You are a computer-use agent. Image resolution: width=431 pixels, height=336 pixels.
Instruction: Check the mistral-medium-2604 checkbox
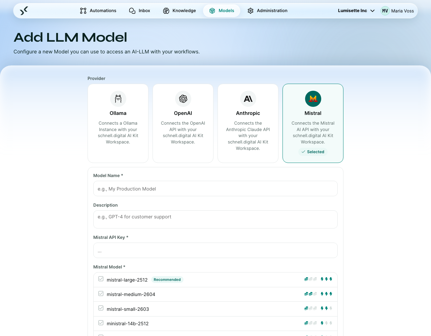point(101,294)
